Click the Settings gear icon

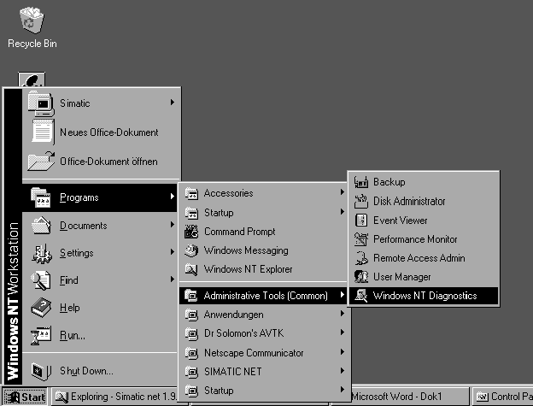(42, 254)
